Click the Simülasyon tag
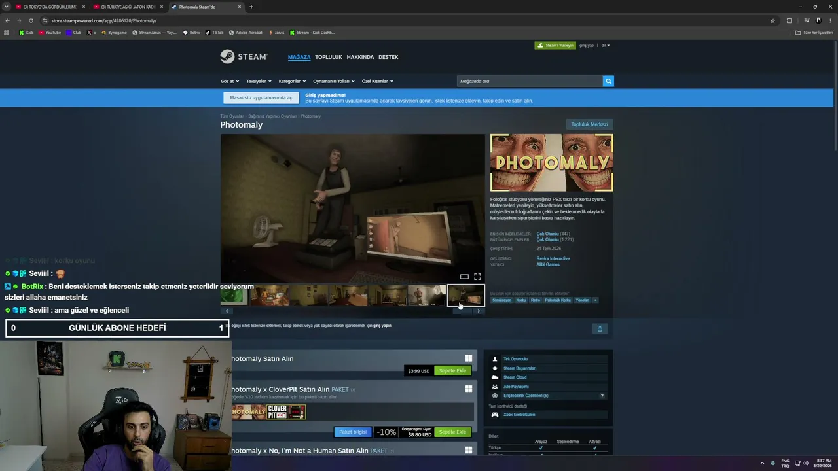This screenshot has width=838, height=471. (x=502, y=300)
